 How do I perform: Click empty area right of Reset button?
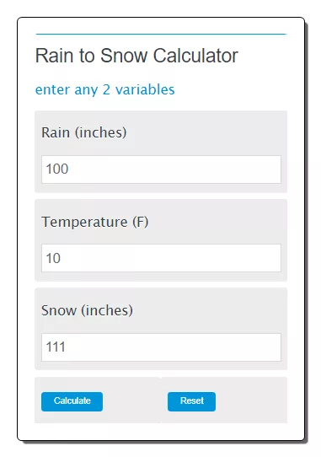(x=250, y=401)
